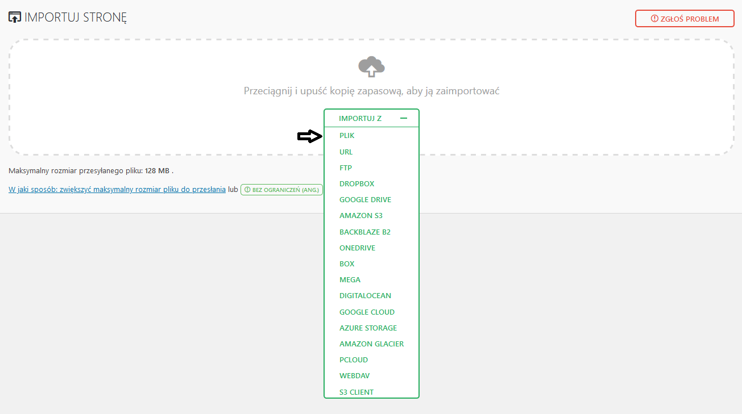Choose Google Cloud import option

[367, 312]
